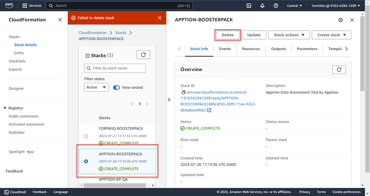
Task: Open the notifications bell icon
Action: coord(262,6)
